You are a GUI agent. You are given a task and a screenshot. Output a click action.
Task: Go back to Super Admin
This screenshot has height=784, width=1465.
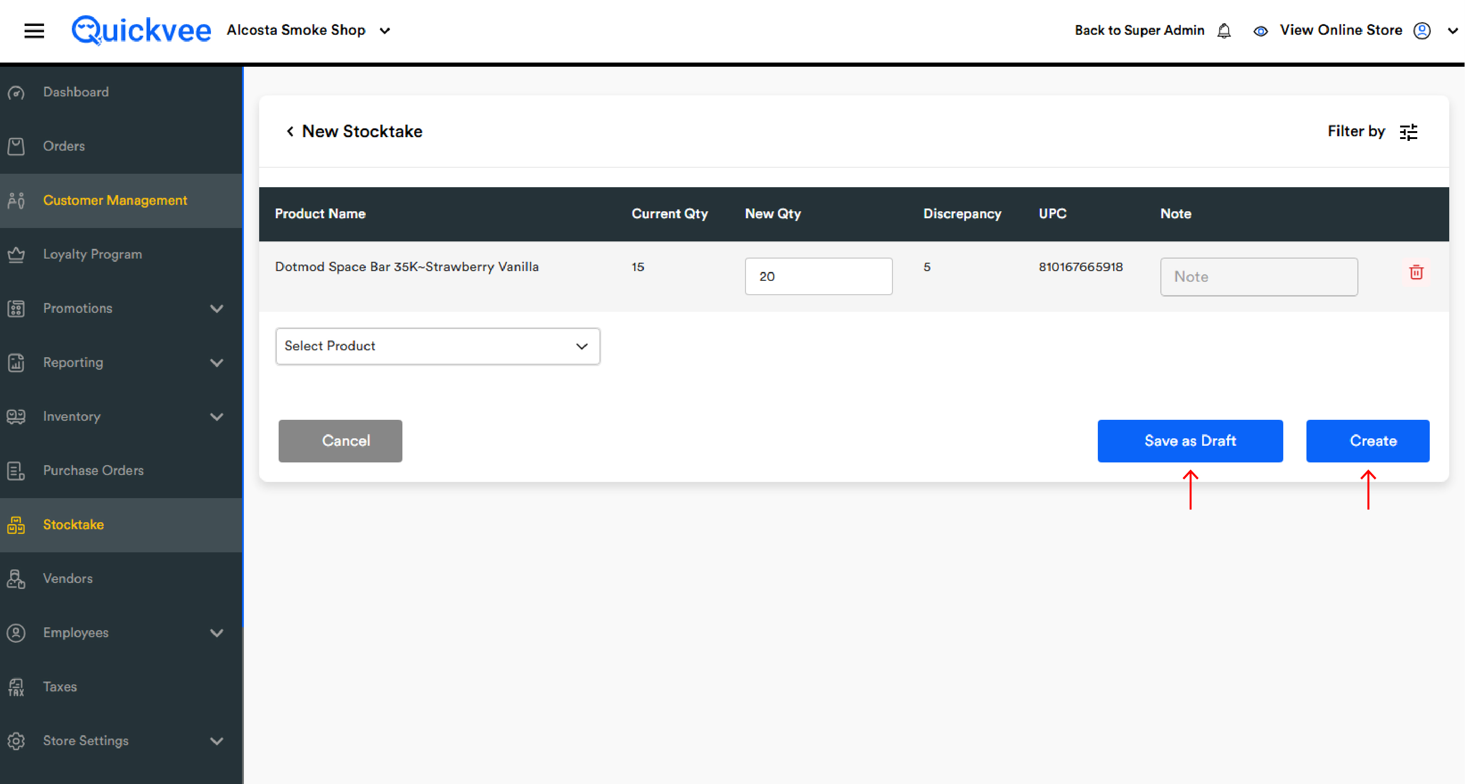pyautogui.click(x=1139, y=30)
